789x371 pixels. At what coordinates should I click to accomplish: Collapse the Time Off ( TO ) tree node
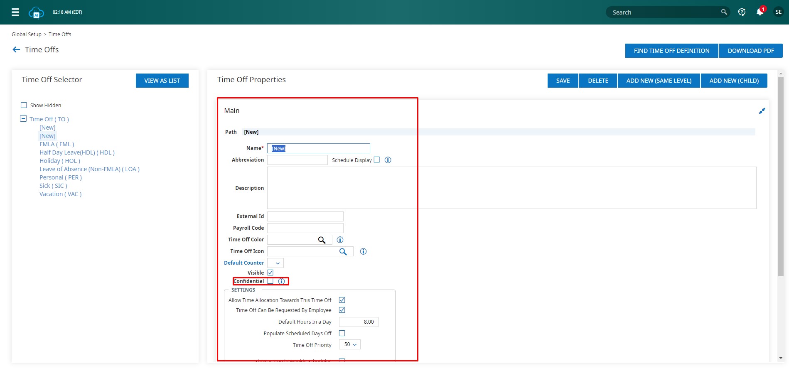23,119
